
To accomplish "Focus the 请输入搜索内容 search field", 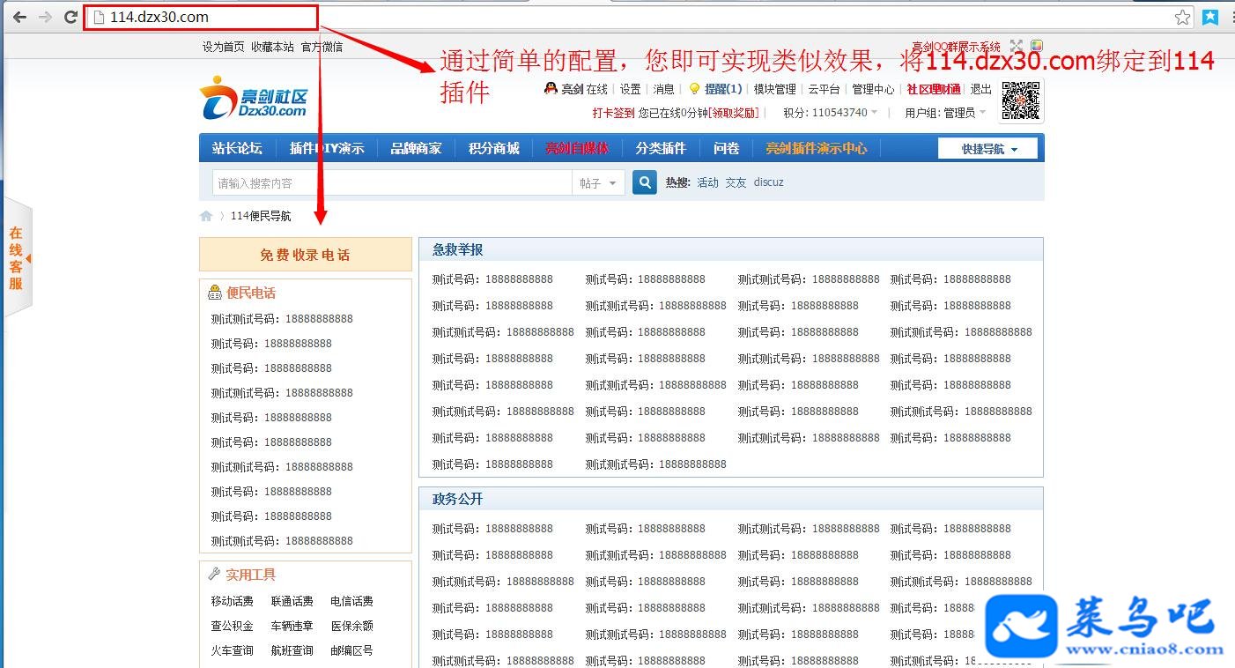I will click(x=392, y=182).
